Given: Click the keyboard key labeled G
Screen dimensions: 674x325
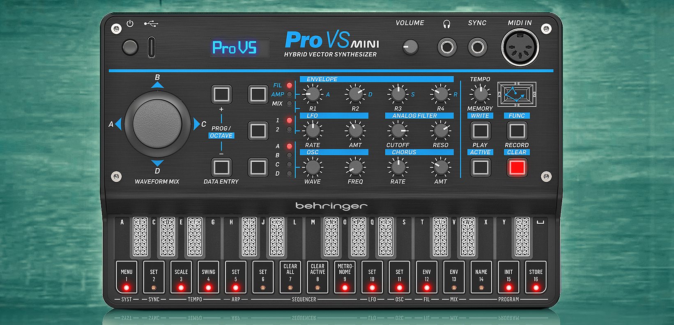Looking at the screenshot, I should [x=213, y=238].
